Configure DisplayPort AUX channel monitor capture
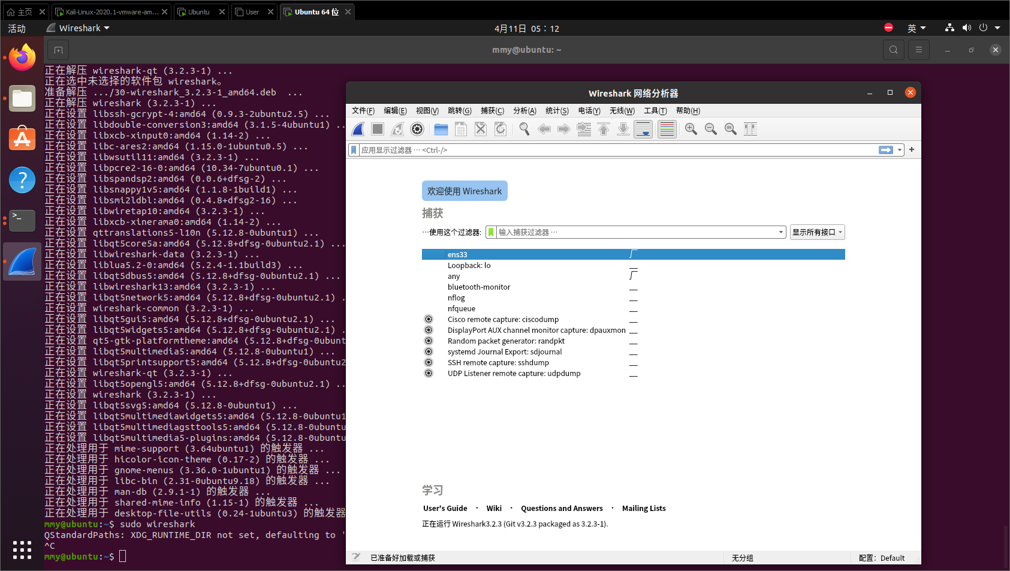The image size is (1010, 571). (x=429, y=330)
